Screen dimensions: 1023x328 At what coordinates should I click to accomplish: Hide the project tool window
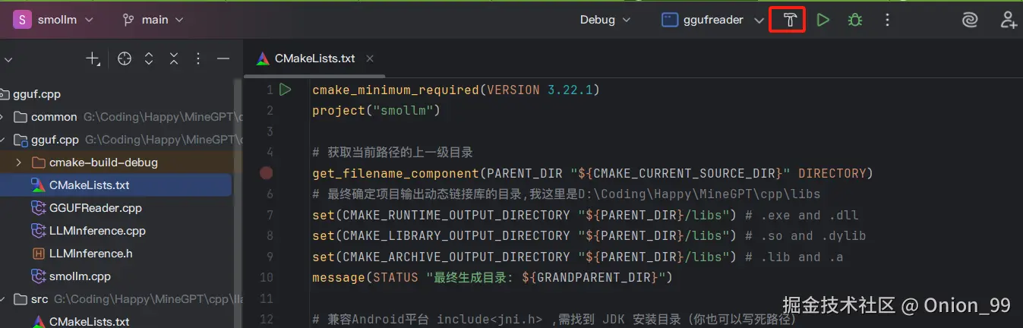point(223,58)
